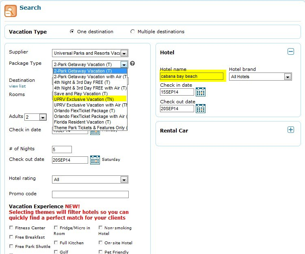Choose Save and Play Vacation (T)
The width and height of the screenshot is (305, 254).
90,94
